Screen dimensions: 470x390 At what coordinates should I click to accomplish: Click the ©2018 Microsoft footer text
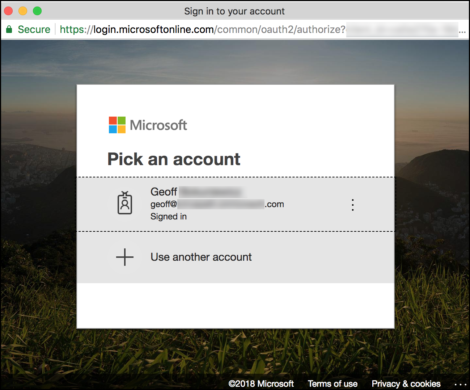261,384
